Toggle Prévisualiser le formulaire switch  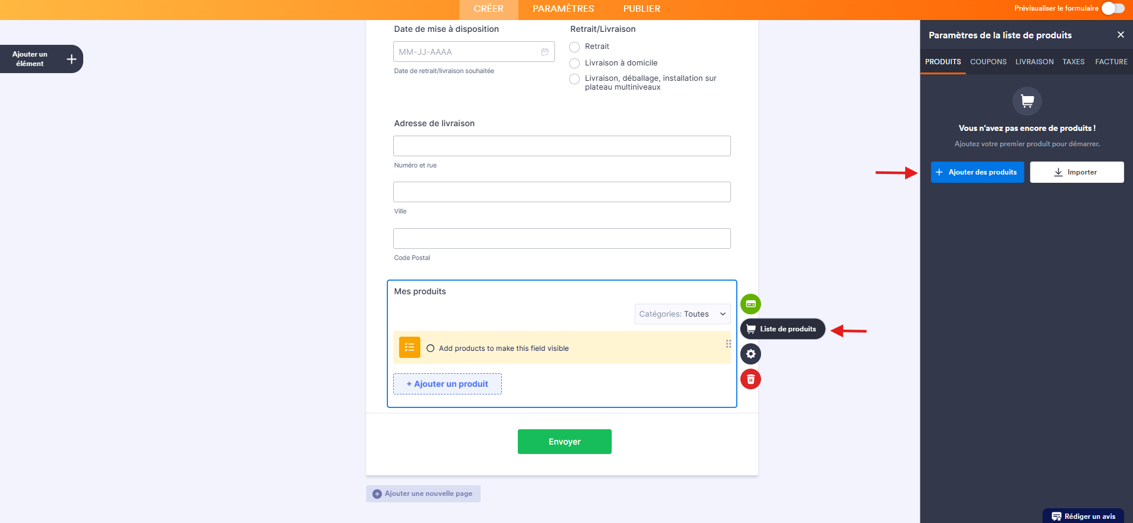coord(1112,8)
